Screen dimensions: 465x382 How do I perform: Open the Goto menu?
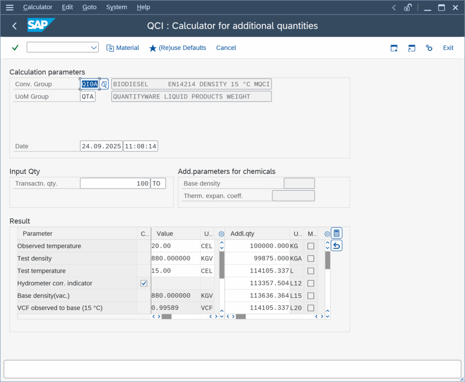click(x=89, y=7)
